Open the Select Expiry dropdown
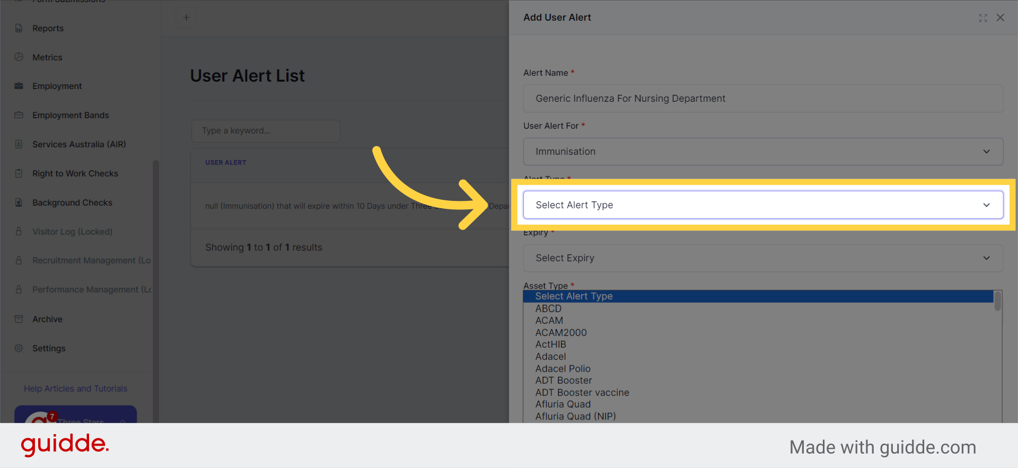This screenshot has height=468, width=1018. tap(763, 258)
